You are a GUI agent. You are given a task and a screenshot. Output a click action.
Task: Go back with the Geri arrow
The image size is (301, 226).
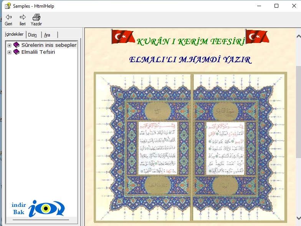[x=8, y=20]
